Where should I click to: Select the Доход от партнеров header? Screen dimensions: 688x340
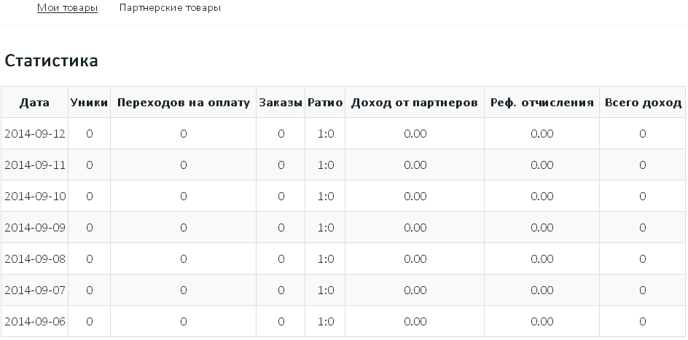(x=414, y=103)
